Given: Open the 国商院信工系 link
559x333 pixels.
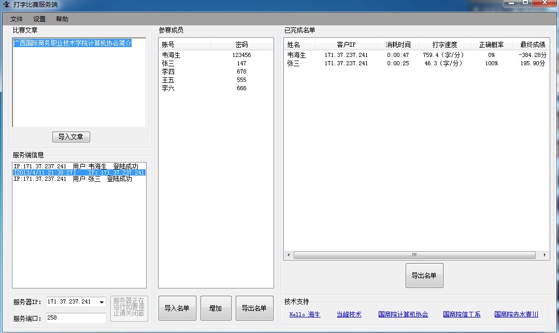Looking at the screenshot, I should point(462,314).
